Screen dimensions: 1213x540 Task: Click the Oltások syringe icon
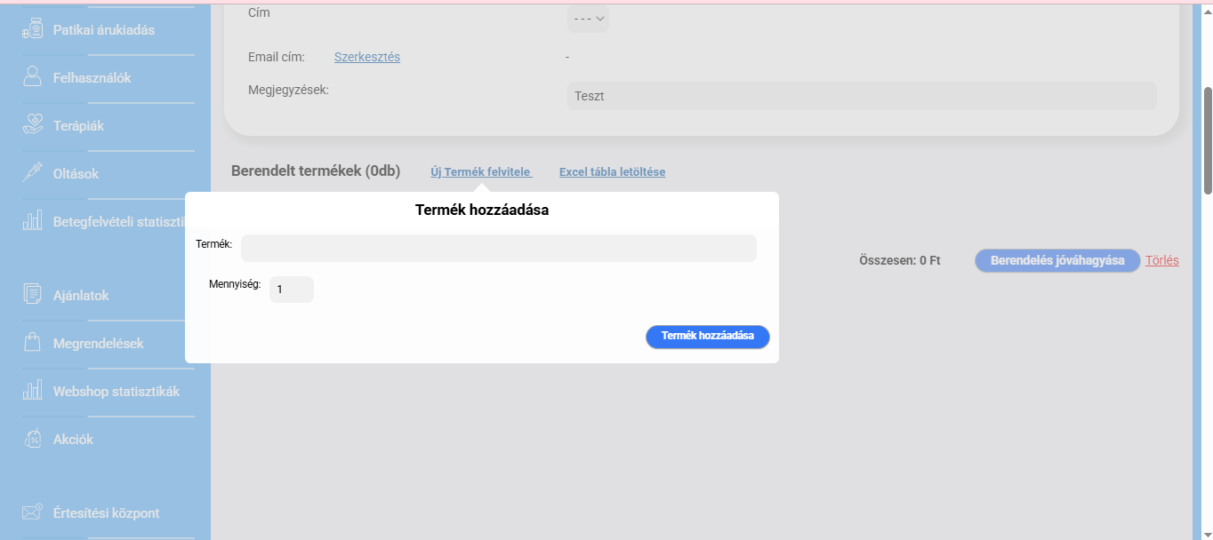[32, 173]
